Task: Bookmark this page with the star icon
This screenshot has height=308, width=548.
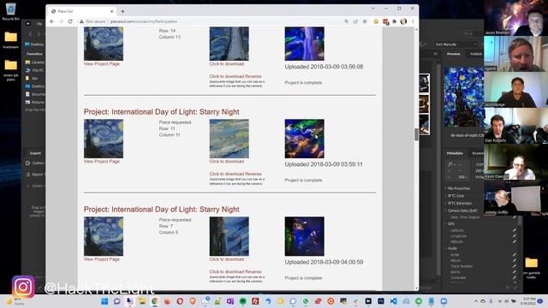Action: (x=365, y=21)
